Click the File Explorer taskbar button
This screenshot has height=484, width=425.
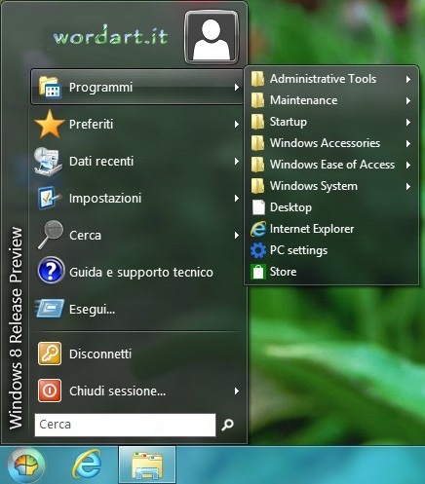(147, 465)
